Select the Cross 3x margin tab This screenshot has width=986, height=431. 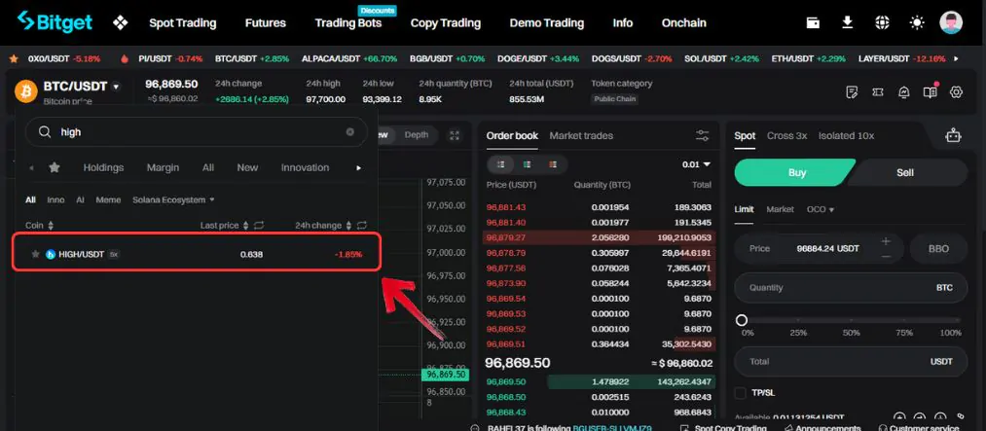click(x=786, y=135)
